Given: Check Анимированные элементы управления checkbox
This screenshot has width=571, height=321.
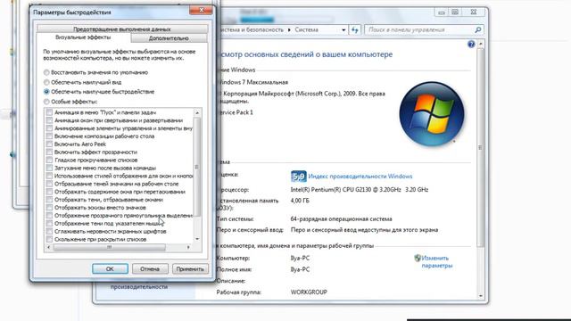Looking at the screenshot, I should [49, 128].
